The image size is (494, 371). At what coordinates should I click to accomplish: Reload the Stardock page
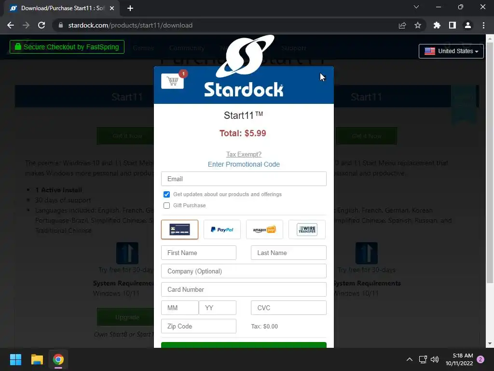(41, 25)
